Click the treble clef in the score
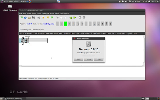This screenshot has height=100, width=160. [23, 41]
